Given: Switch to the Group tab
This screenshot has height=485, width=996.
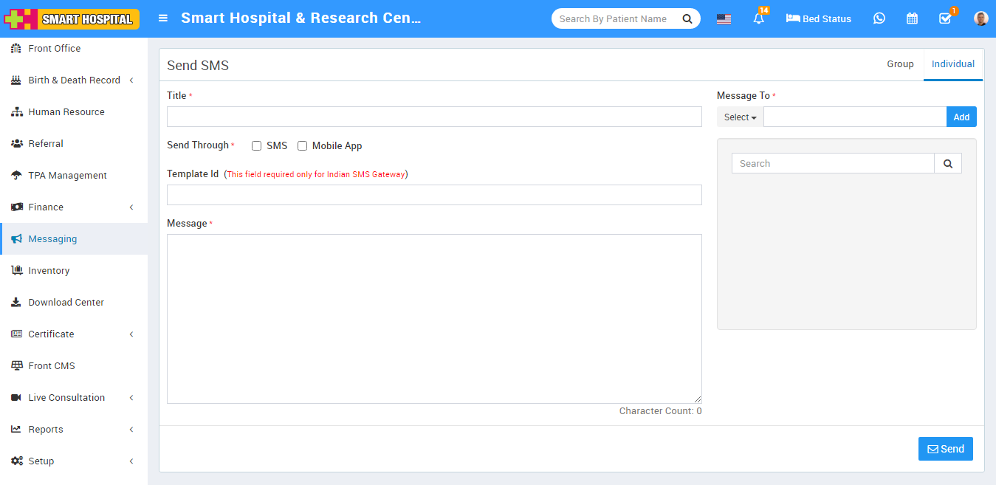Looking at the screenshot, I should [x=900, y=64].
